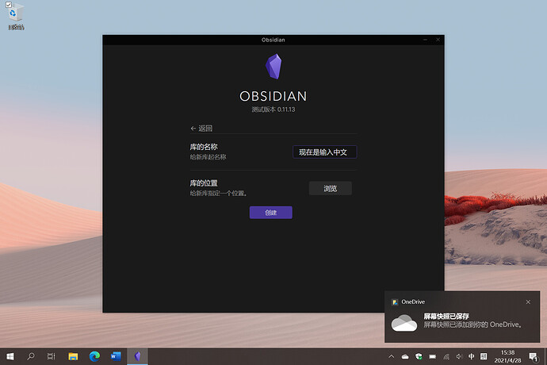Open File Explorer from the taskbar
Viewport: 547px width, 365px height.
tap(73, 356)
